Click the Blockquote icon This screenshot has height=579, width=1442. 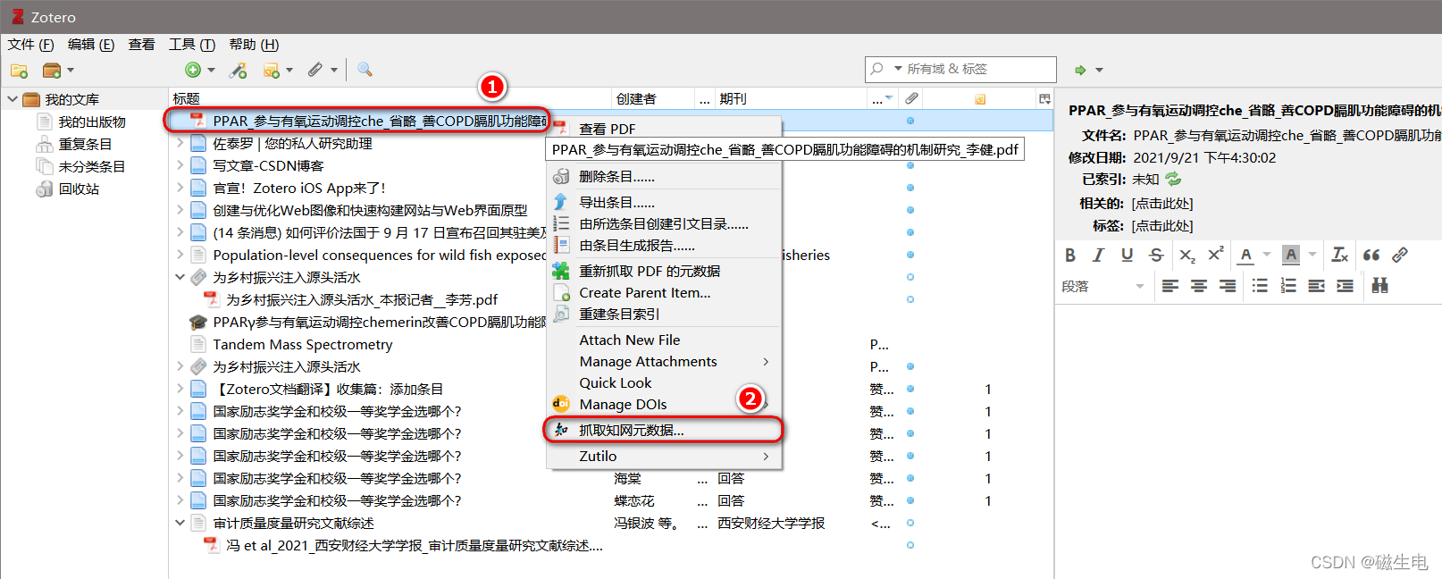(x=1371, y=255)
